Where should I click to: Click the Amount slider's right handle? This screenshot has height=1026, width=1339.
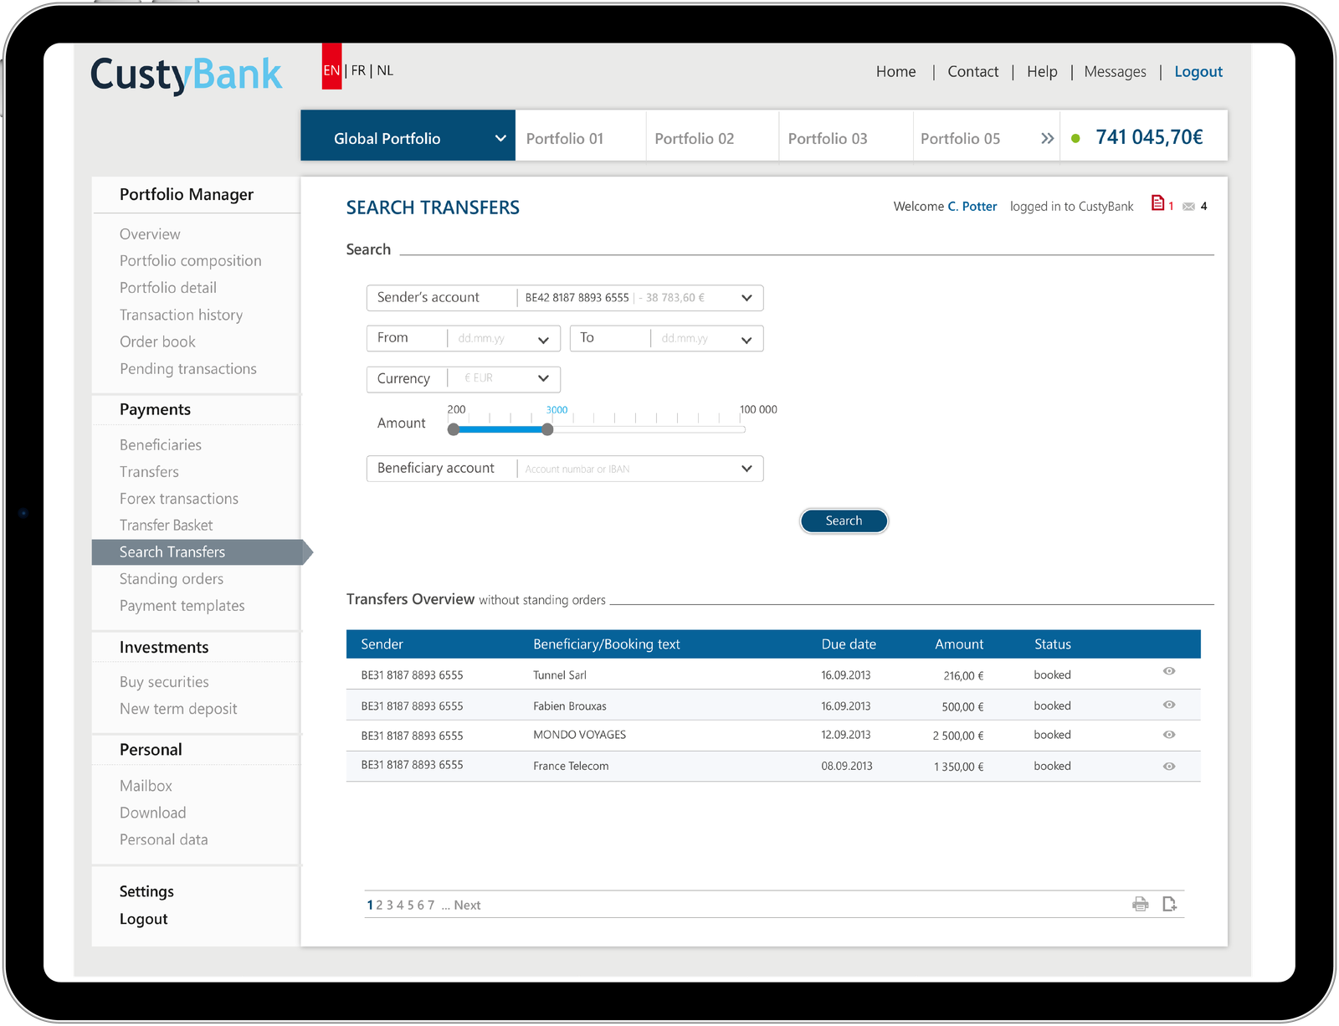(x=547, y=429)
